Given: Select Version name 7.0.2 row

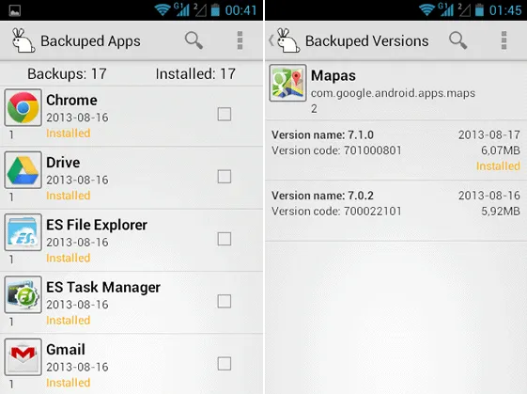Looking at the screenshot, I should 395,211.
